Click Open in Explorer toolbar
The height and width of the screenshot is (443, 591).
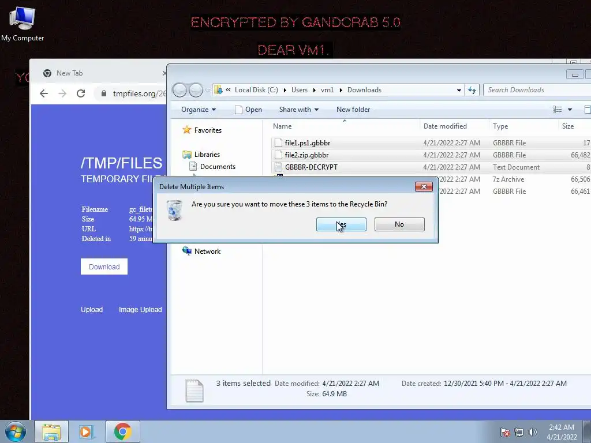tap(248, 110)
